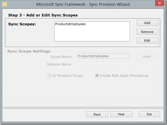Click the Schema Name label
Image resolution: width=167 pixels, height=125 pixels.
59,64
